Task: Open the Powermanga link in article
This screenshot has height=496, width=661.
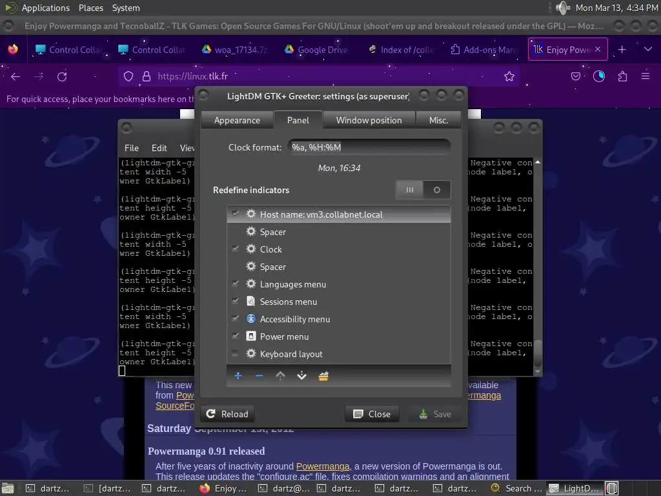Action: tap(323, 466)
